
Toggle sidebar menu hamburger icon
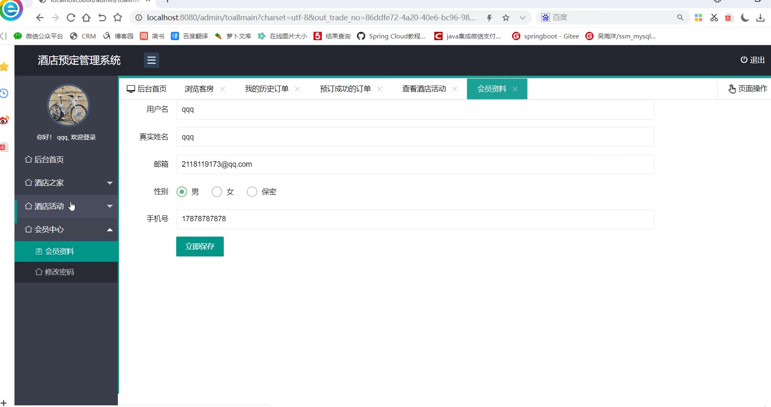click(x=151, y=60)
